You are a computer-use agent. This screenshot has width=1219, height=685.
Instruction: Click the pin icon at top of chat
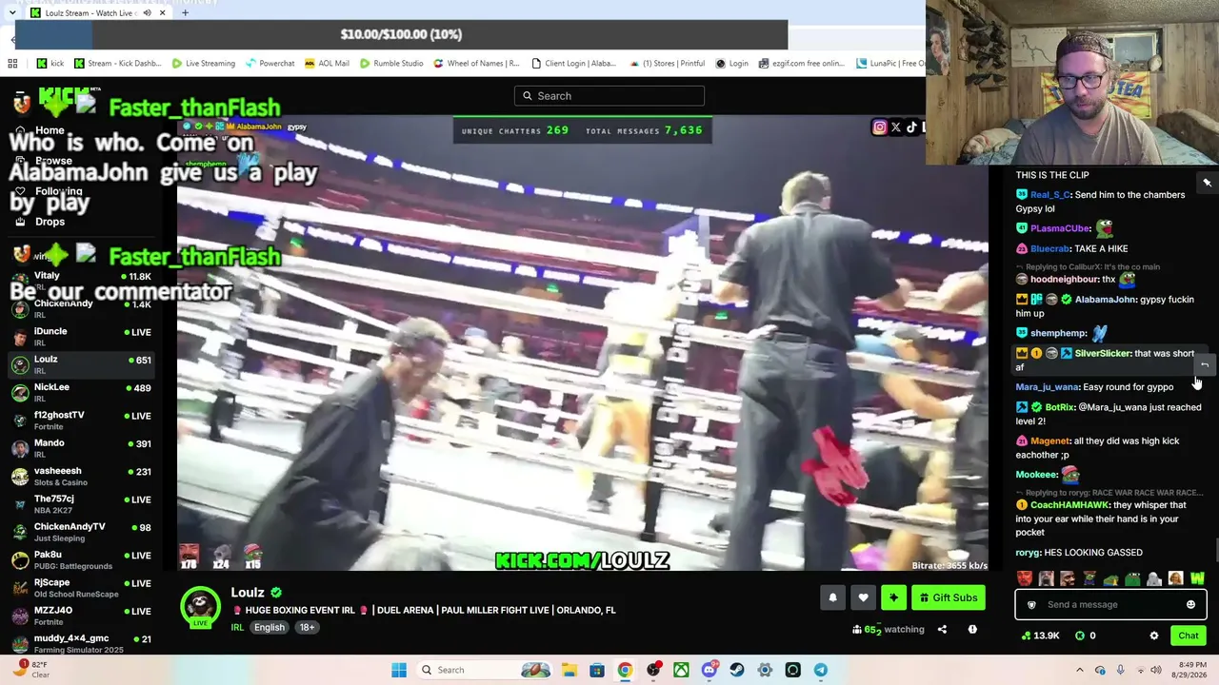tap(1207, 182)
